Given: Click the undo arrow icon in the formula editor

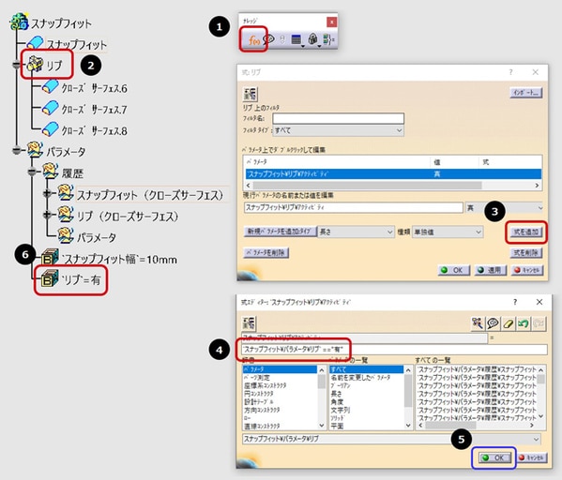Looking at the screenshot, I should tap(523, 323).
